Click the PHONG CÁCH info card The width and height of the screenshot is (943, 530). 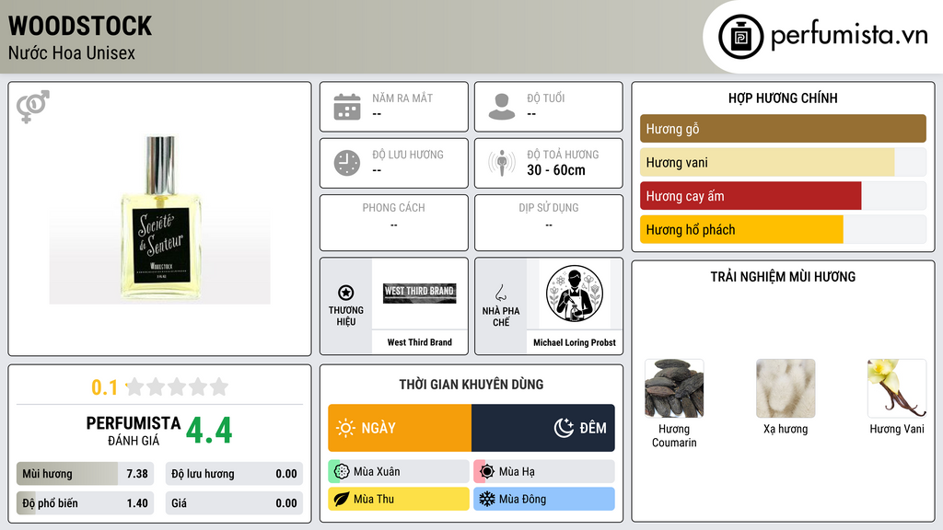[x=394, y=223]
